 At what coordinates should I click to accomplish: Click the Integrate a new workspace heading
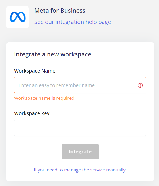click(x=53, y=54)
